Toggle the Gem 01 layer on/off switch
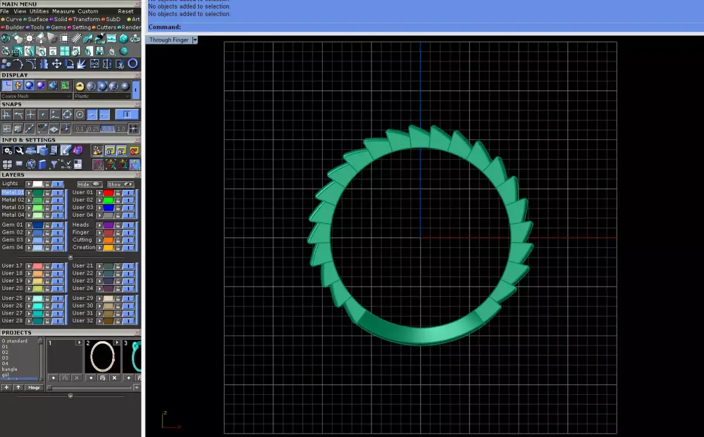Screen dimensions: 704x437 click(x=57, y=225)
